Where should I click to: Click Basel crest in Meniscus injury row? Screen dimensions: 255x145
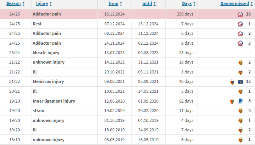232,82
